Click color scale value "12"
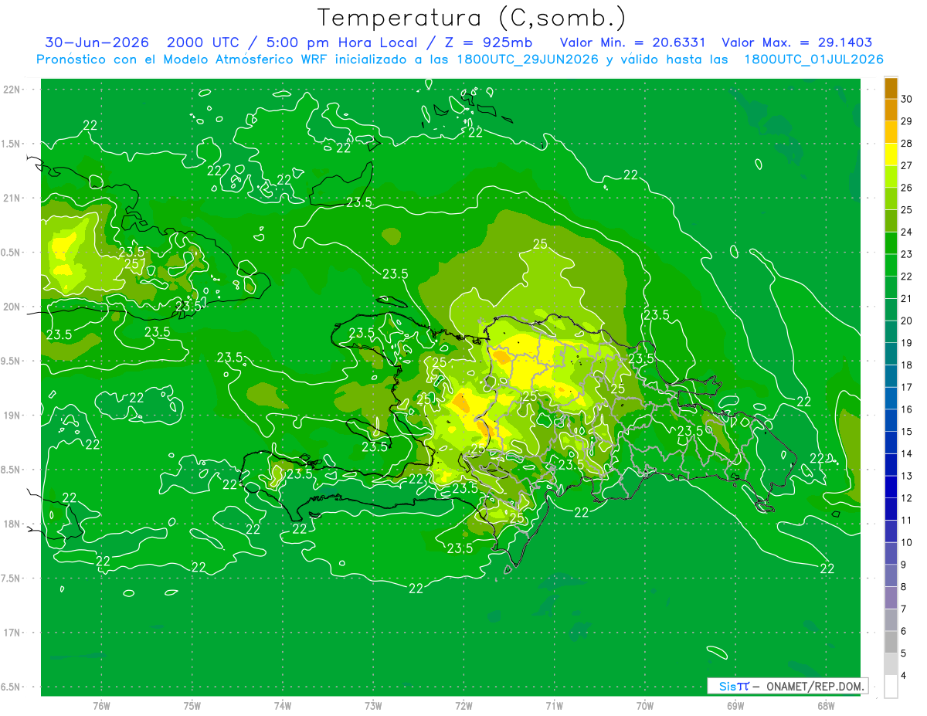 point(906,498)
